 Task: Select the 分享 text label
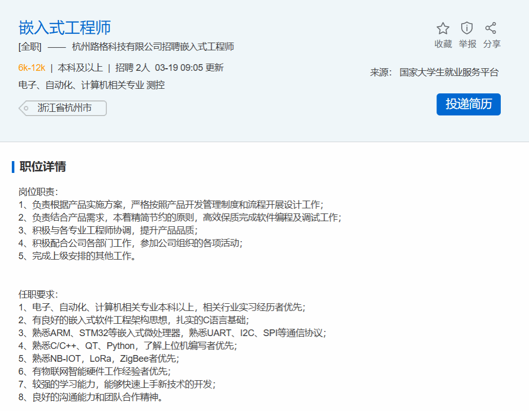pyautogui.click(x=492, y=44)
